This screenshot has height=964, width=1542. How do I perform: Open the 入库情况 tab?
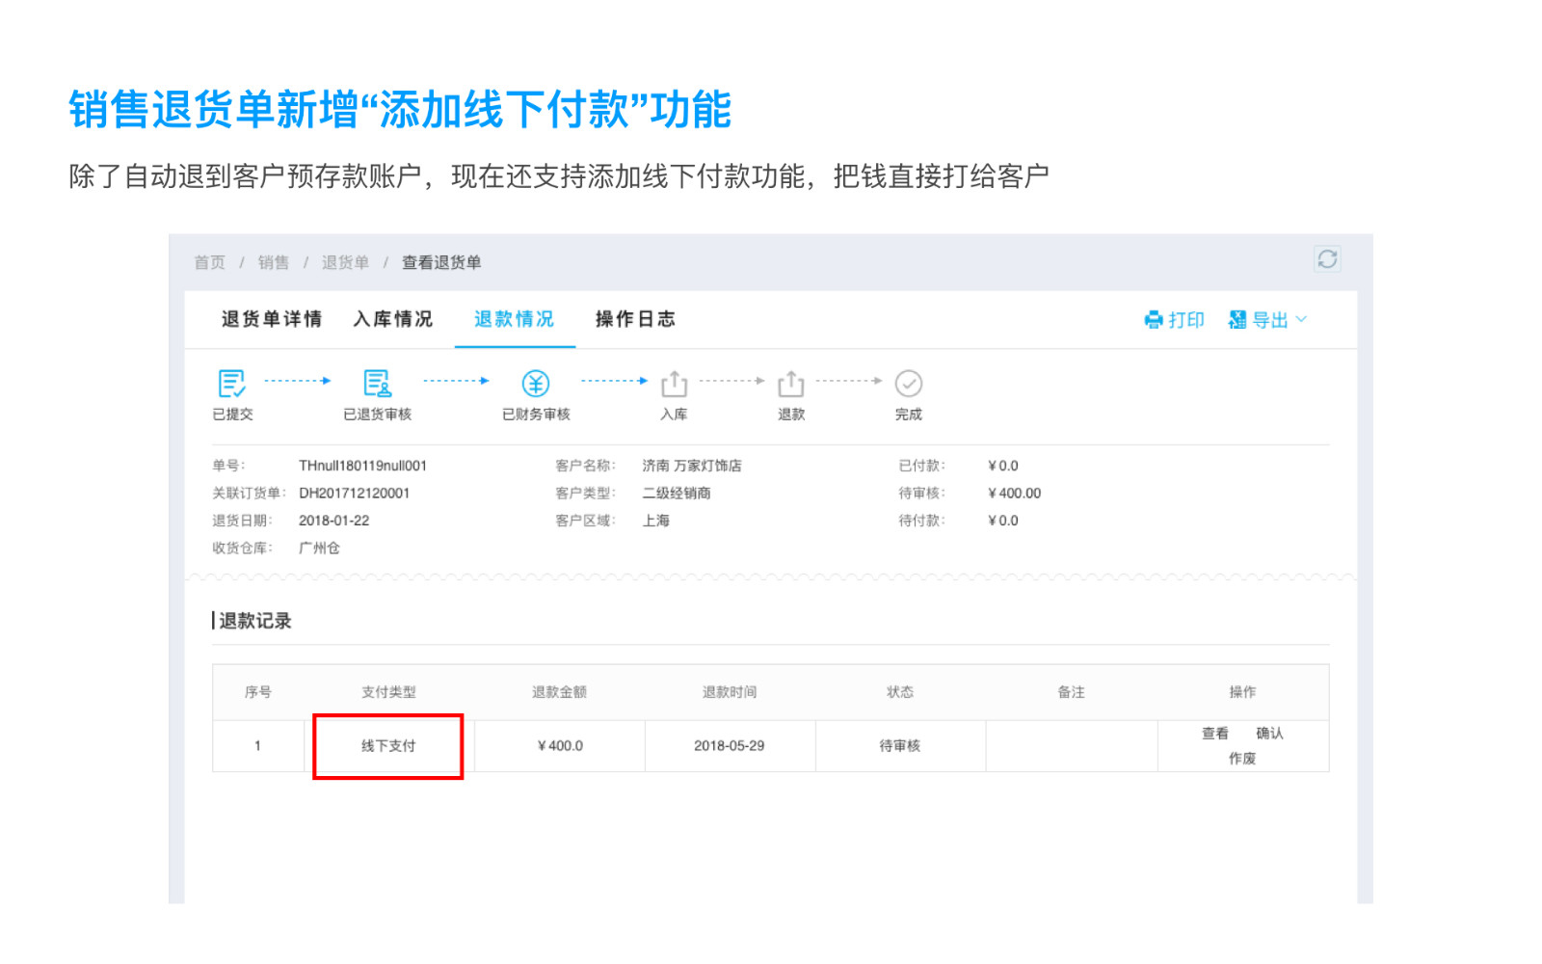click(x=393, y=319)
